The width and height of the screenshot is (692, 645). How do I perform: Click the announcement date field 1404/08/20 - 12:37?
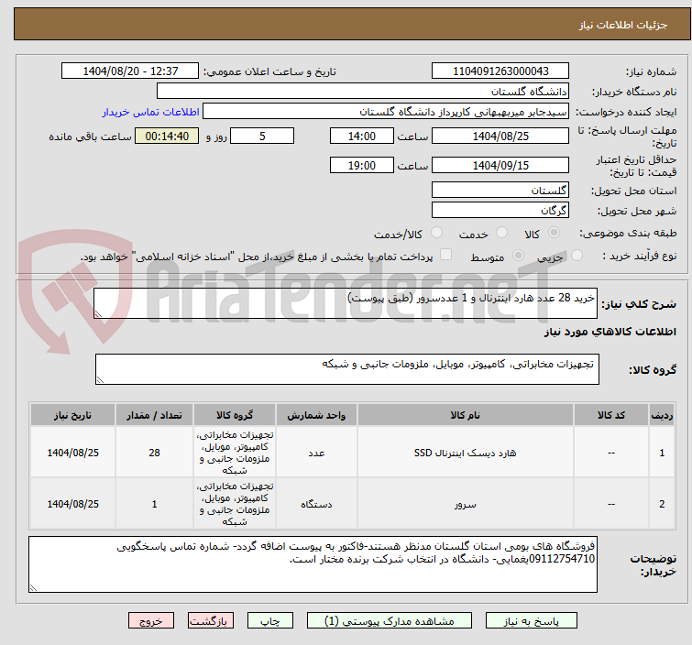(x=130, y=71)
